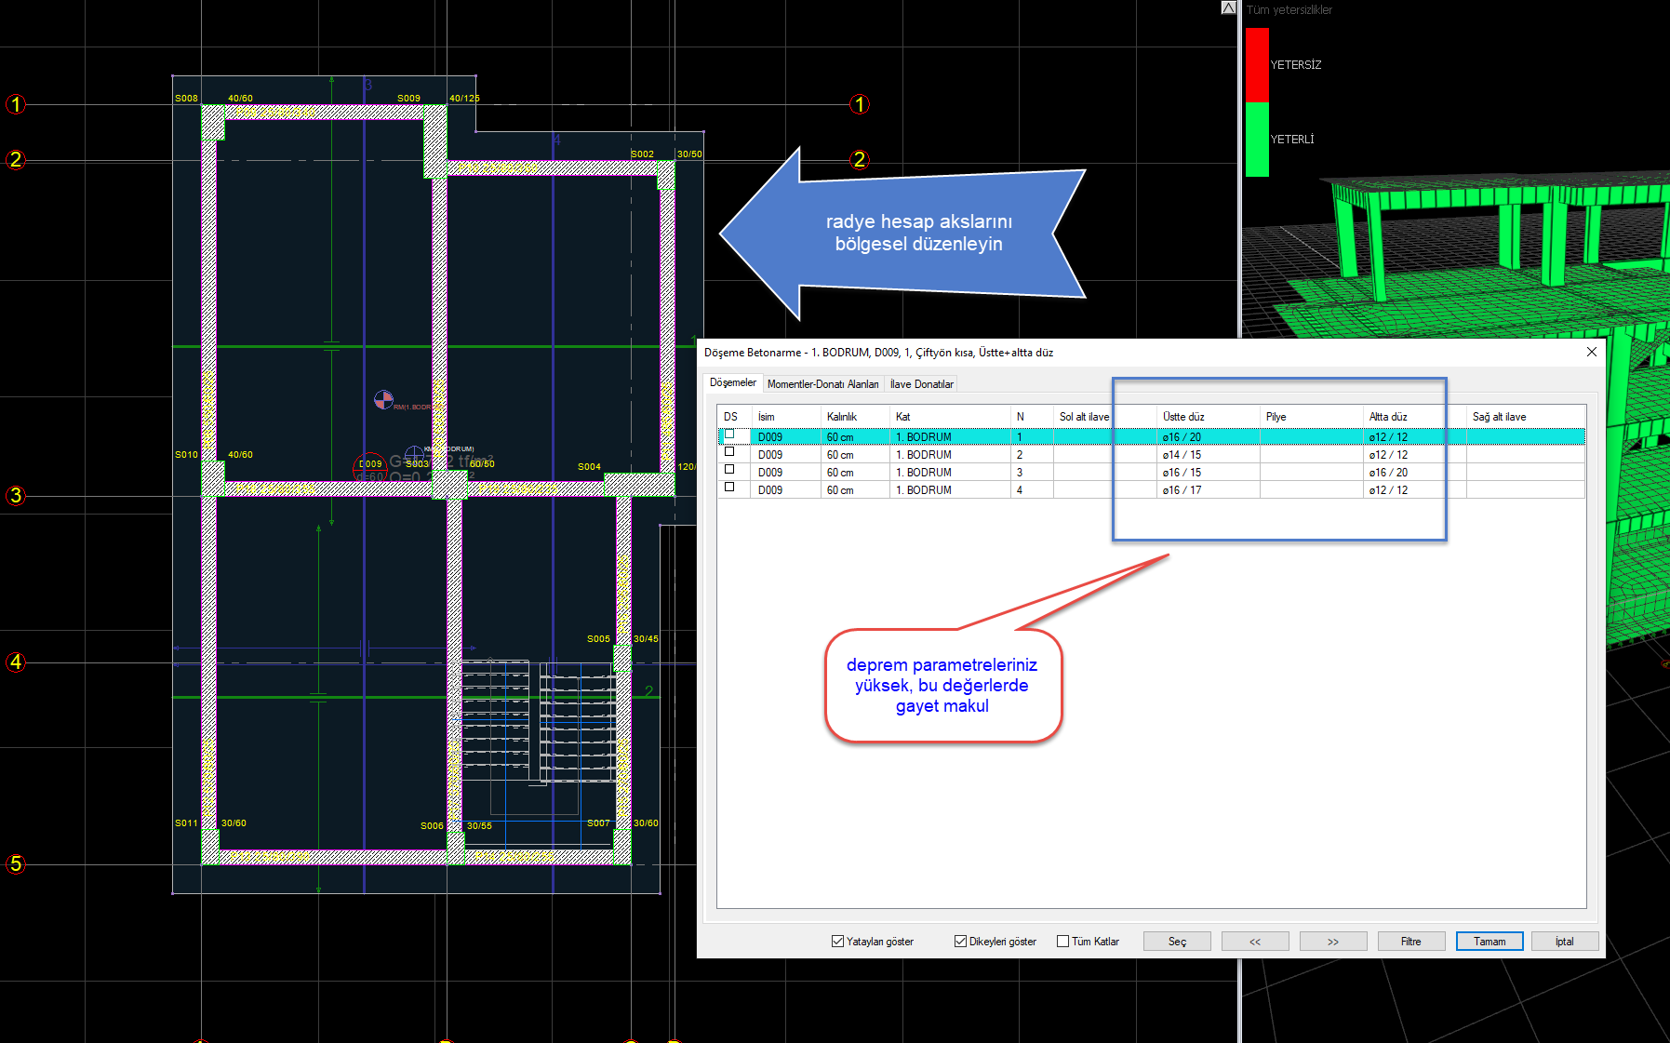Click the 30/50 dimension label
The width and height of the screenshot is (1670, 1043).
(689, 154)
